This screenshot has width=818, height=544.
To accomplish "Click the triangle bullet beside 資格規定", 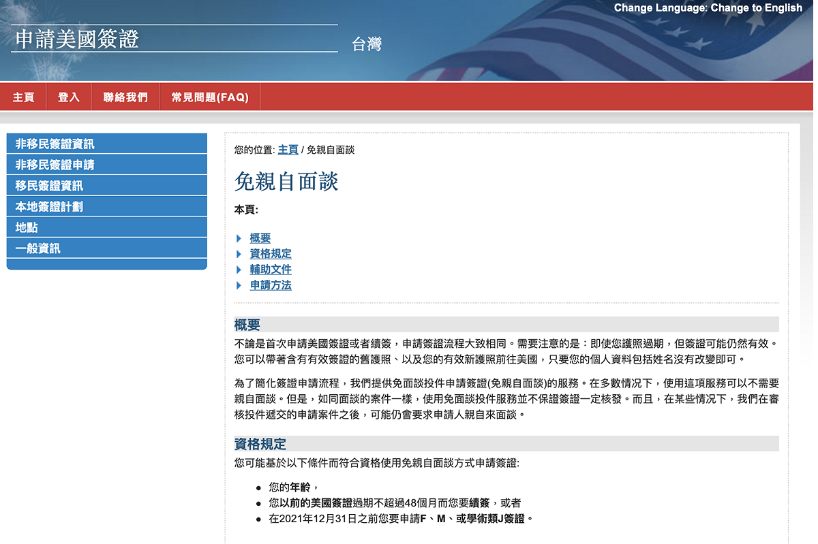I will coord(239,254).
